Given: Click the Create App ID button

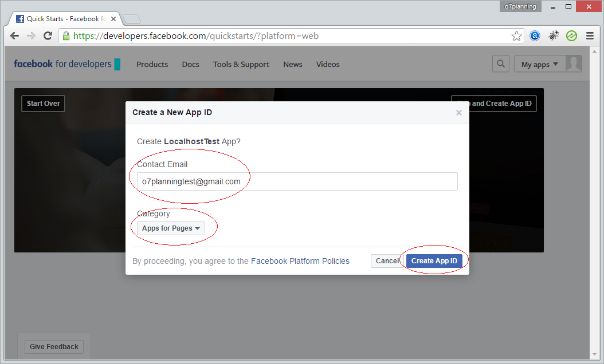Looking at the screenshot, I should tap(434, 261).
